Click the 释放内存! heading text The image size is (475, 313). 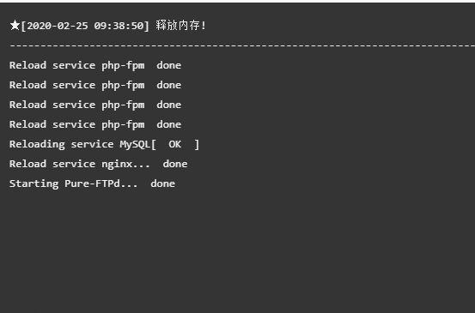[181, 26]
